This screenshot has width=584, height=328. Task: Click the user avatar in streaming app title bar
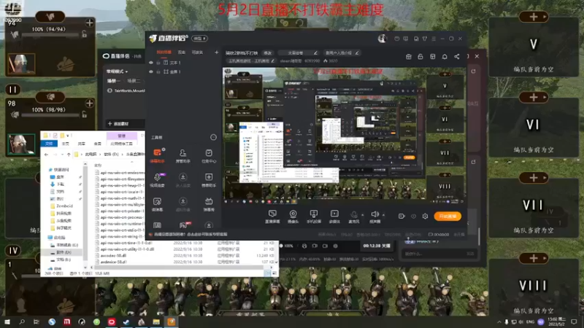coord(382,39)
